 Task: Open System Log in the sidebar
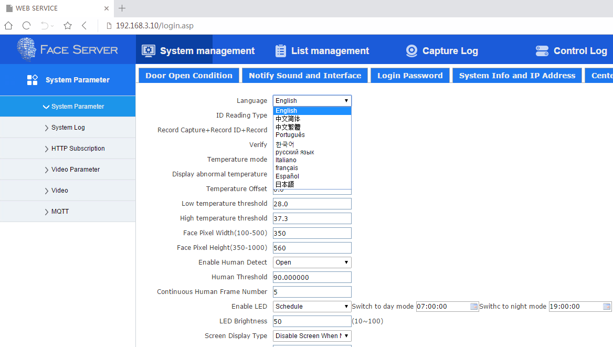(x=68, y=128)
